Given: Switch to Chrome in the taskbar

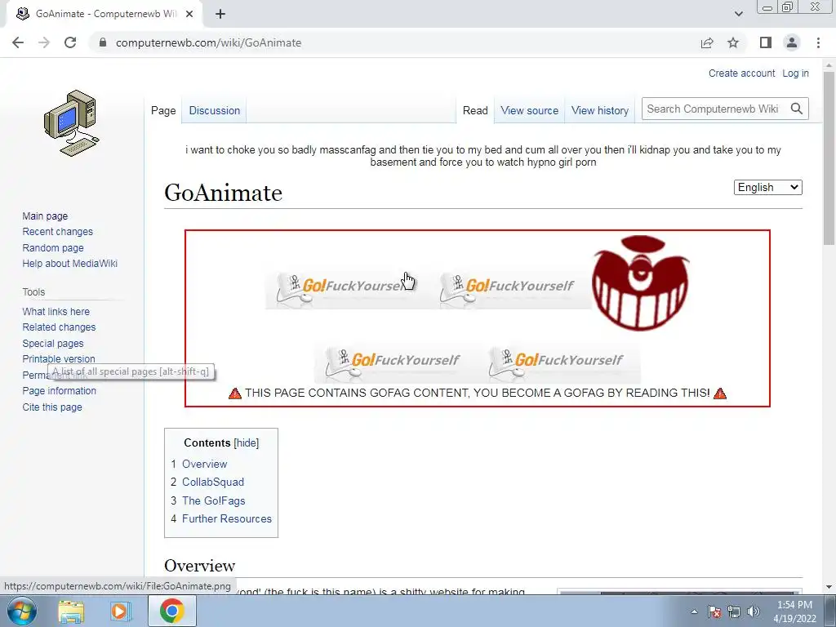Looking at the screenshot, I should [171, 611].
